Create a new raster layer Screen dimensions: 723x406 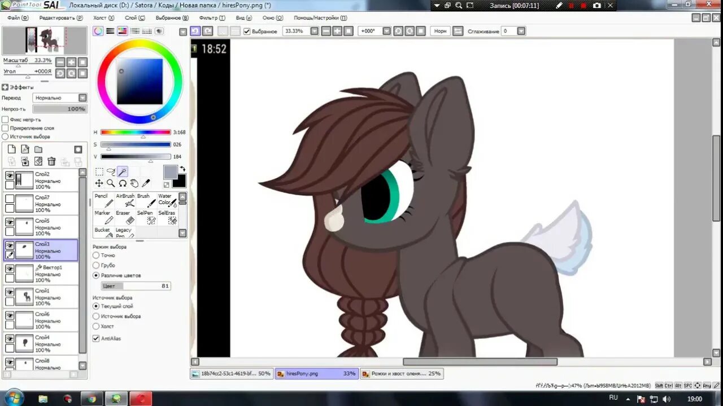[x=11, y=149]
